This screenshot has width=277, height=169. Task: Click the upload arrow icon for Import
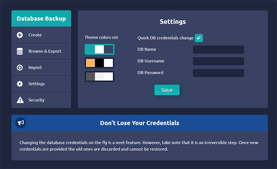point(20,67)
